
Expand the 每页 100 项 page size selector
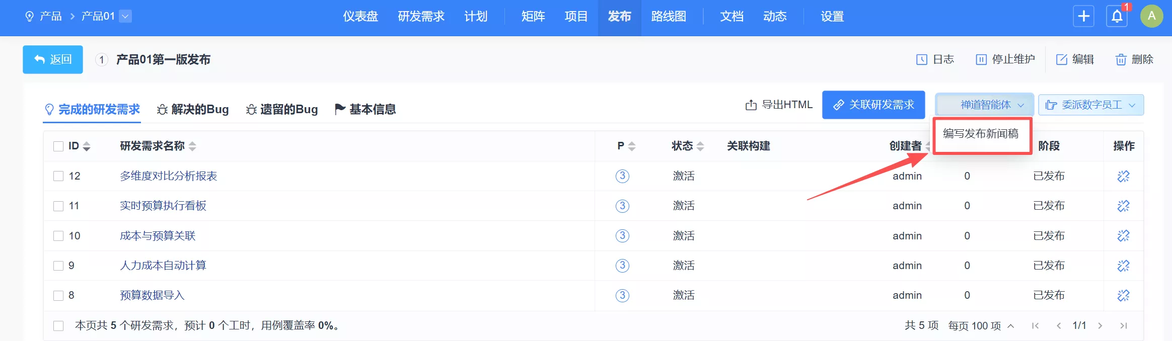point(980,326)
